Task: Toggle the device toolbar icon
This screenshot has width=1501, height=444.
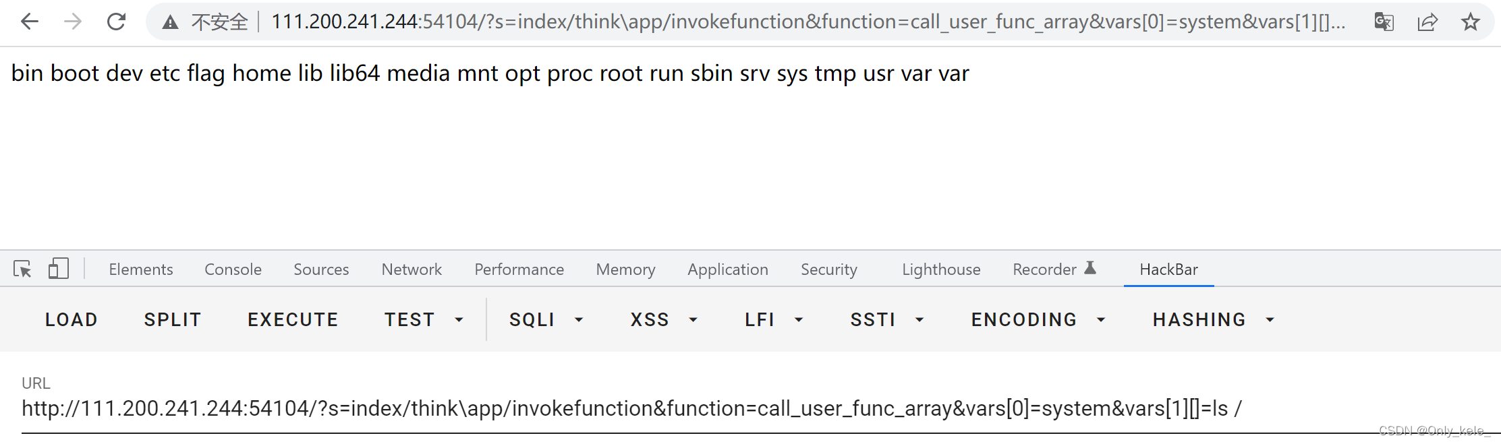Action: [59, 269]
